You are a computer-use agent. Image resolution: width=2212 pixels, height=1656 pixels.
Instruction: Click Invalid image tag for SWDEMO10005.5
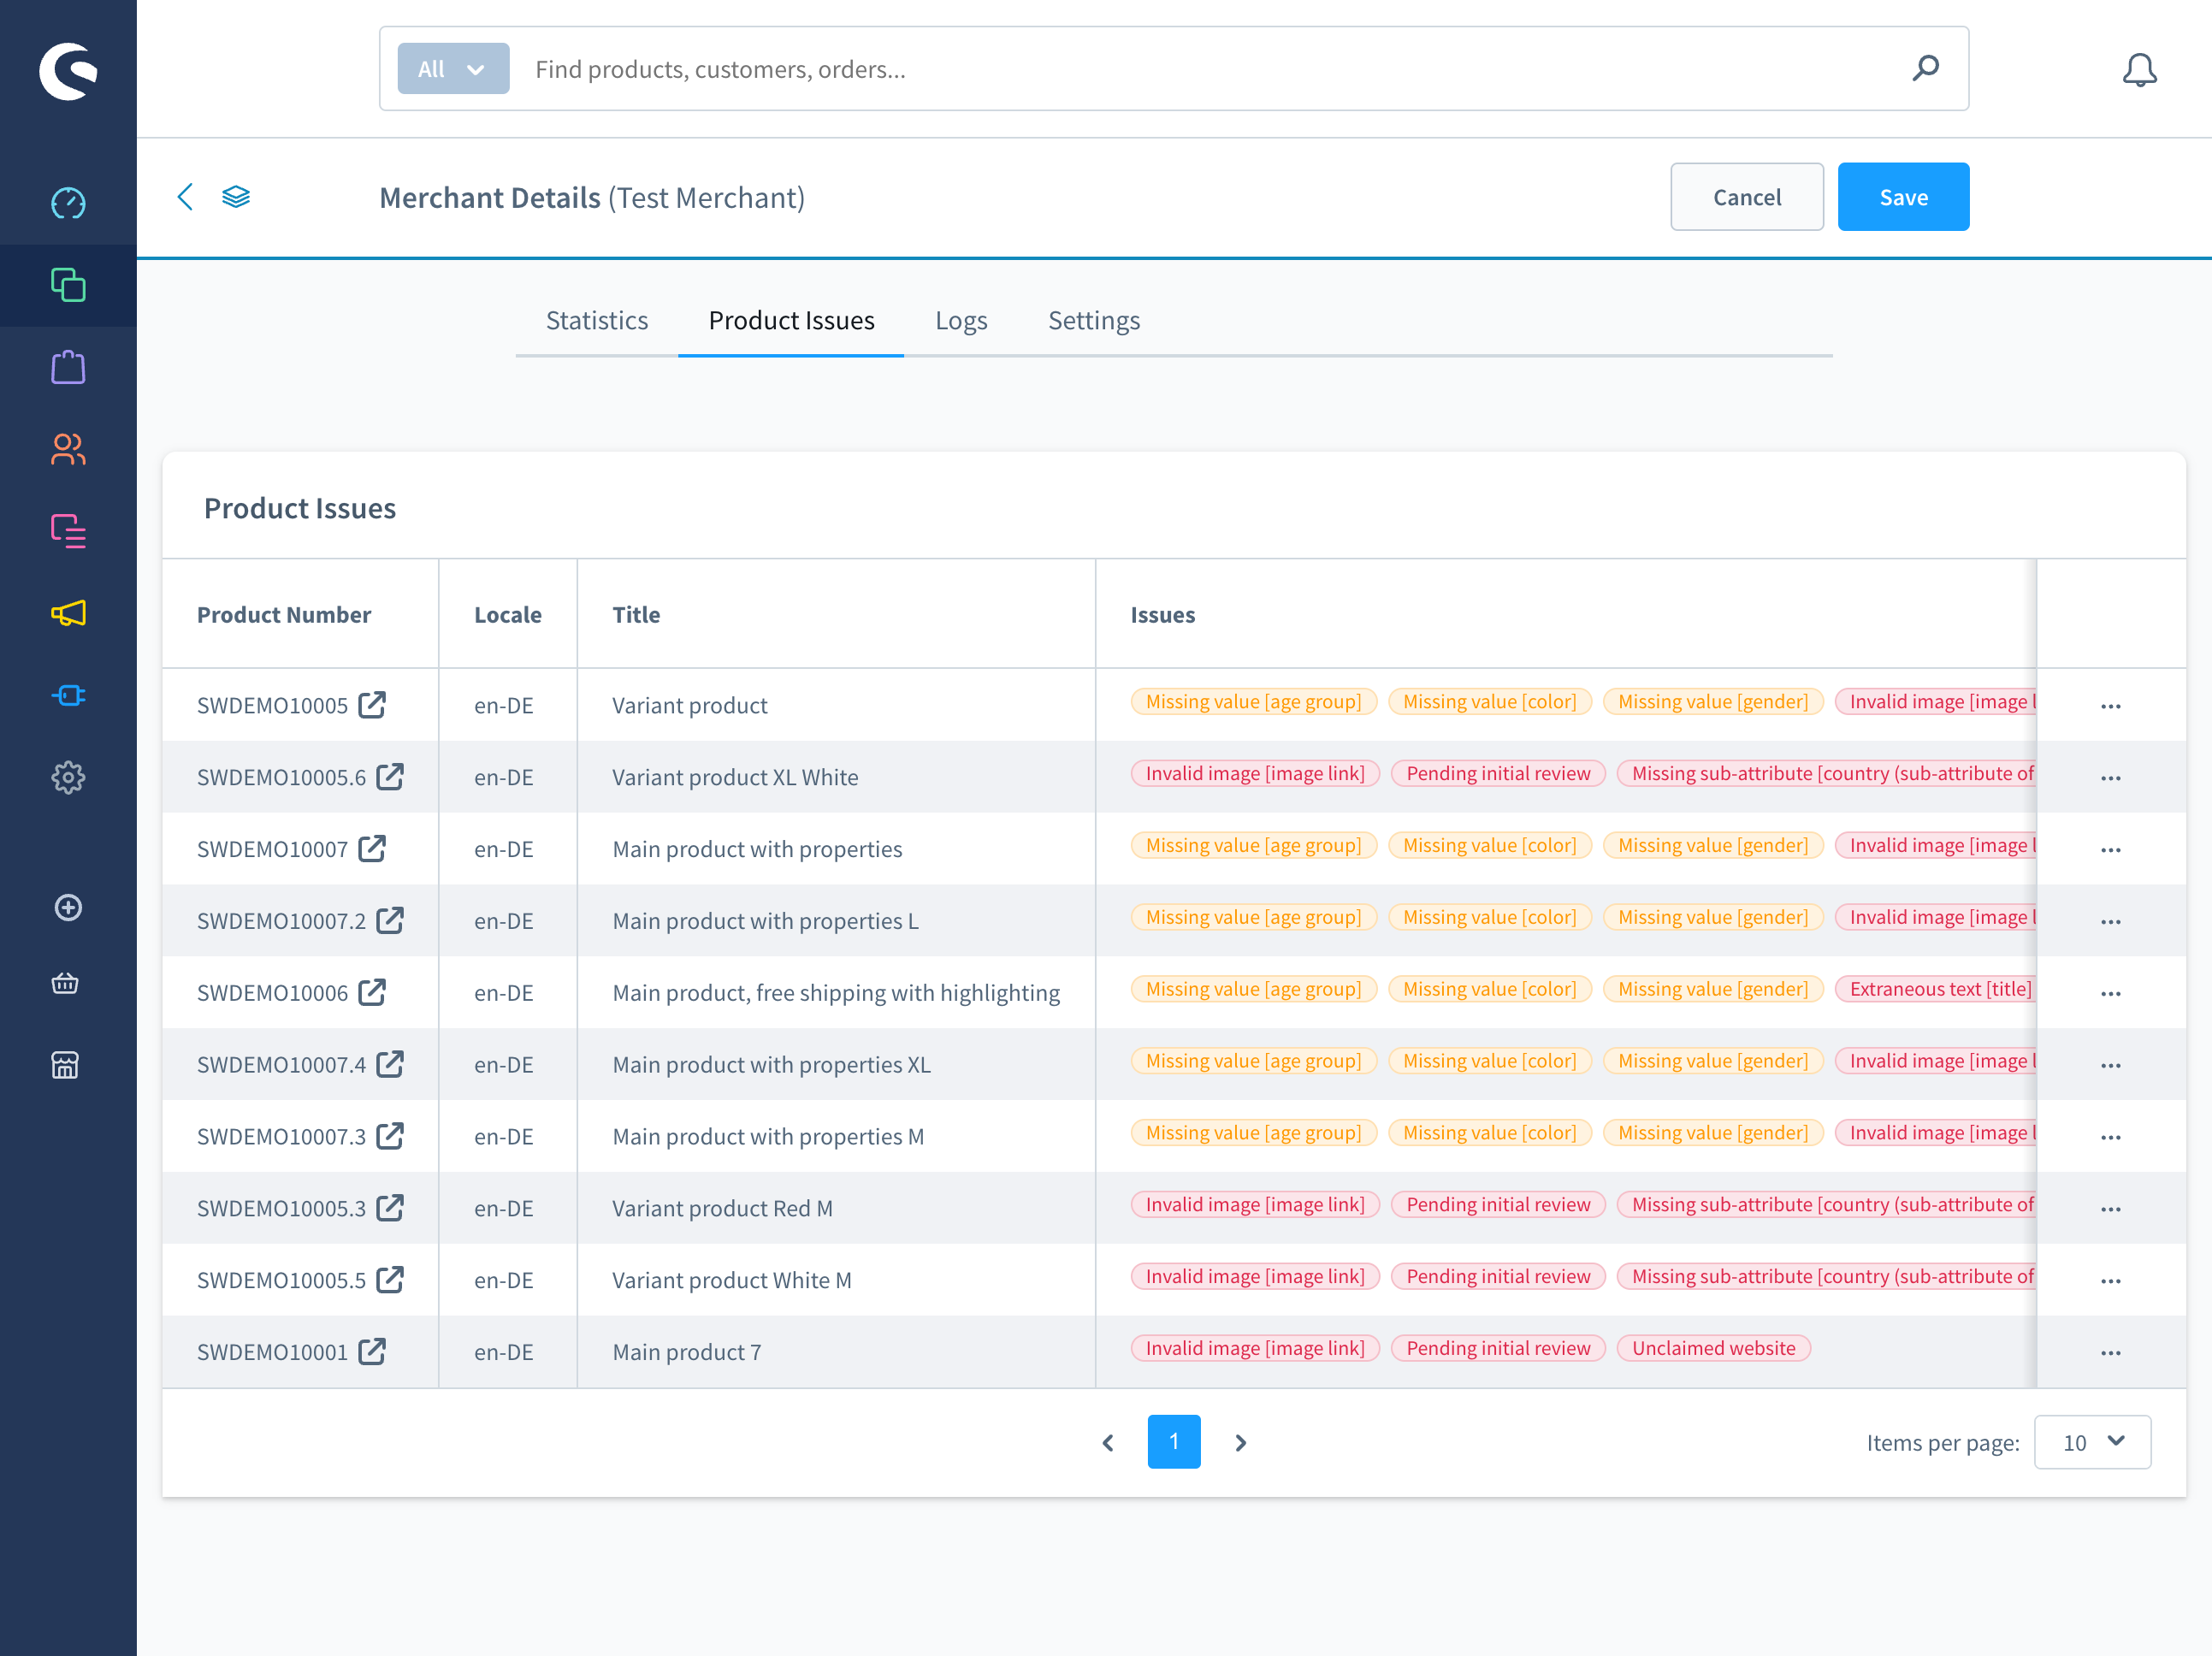pyautogui.click(x=1255, y=1276)
